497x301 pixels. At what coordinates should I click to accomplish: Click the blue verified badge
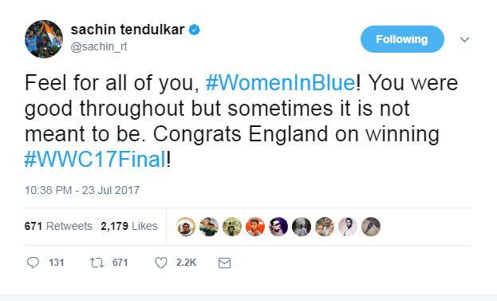coord(195,30)
